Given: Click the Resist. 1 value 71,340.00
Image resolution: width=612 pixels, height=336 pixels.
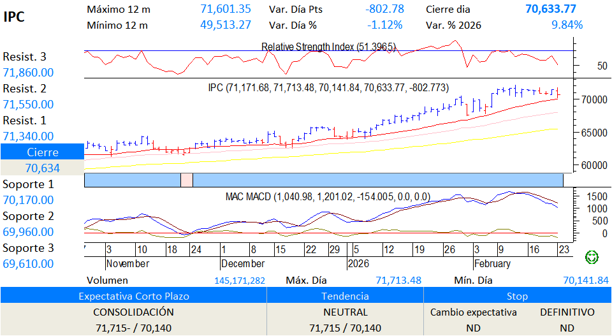Looking at the screenshot, I should (x=29, y=136).
